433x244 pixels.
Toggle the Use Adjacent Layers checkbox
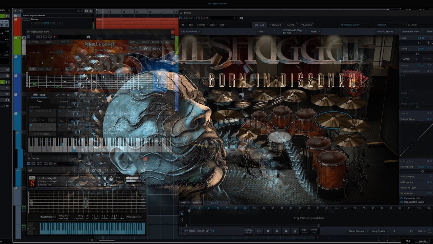pyautogui.click(x=402, y=202)
